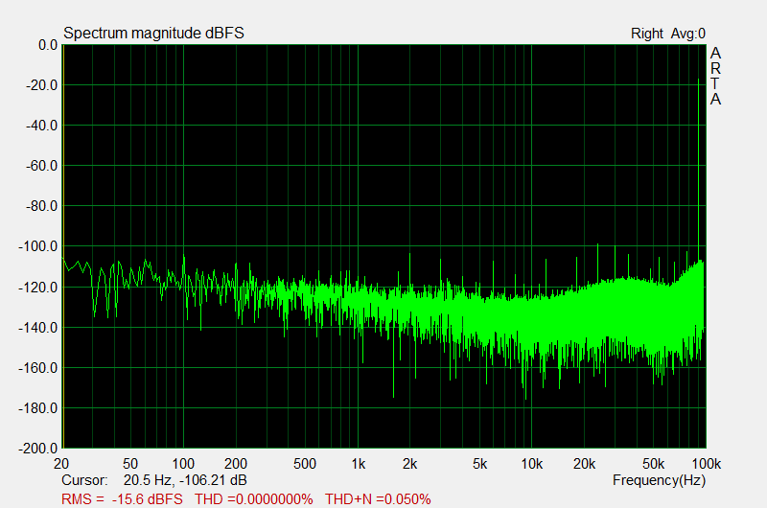Image resolution: width=767 pixels, height=508 pixels.
Task: Click the '100' frequency axis label
Action: [x=183, y=464]
